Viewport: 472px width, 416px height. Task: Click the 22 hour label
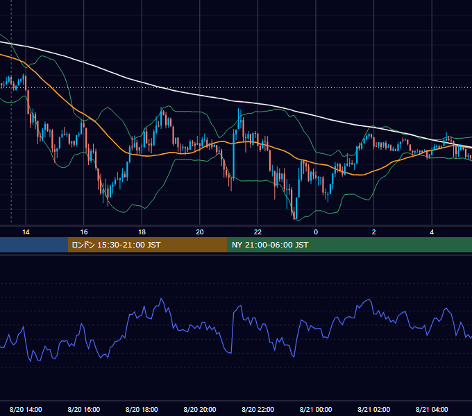pos(258,232)
